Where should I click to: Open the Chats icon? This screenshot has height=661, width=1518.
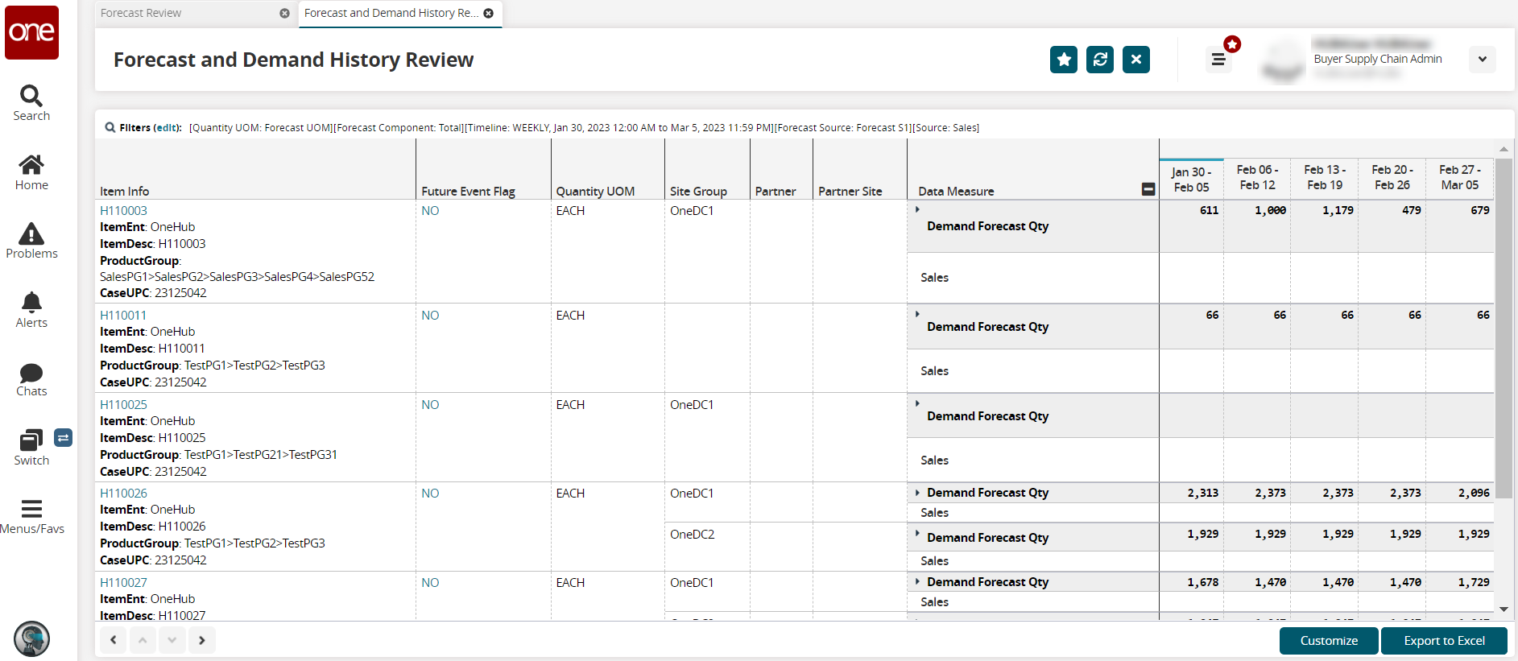click(31, 379)
